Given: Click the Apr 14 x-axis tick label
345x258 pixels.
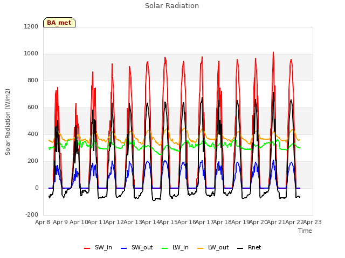Looking at the screenshot, I should tap(150, 222).
